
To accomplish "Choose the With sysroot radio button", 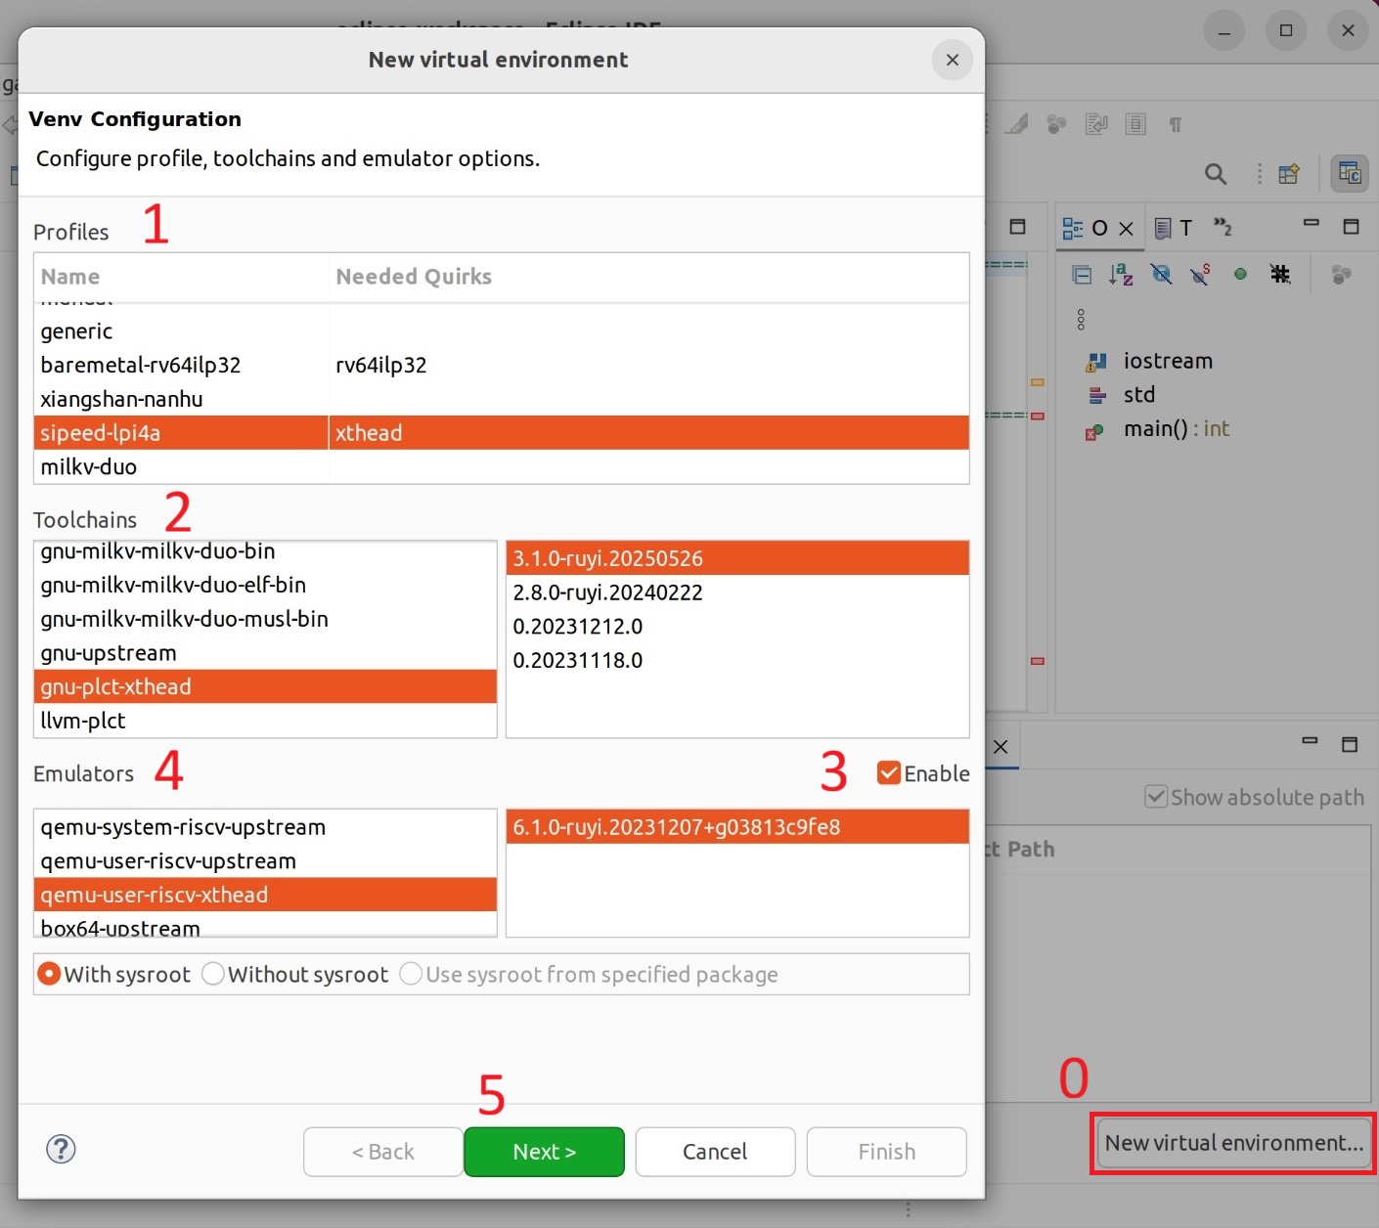I will 49,975.
